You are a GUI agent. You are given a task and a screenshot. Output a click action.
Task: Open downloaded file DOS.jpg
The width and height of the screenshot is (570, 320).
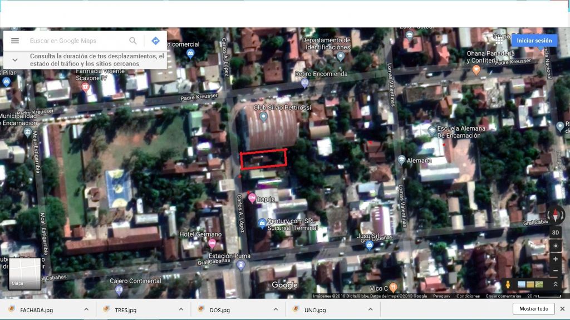click(x=219, y=310)
